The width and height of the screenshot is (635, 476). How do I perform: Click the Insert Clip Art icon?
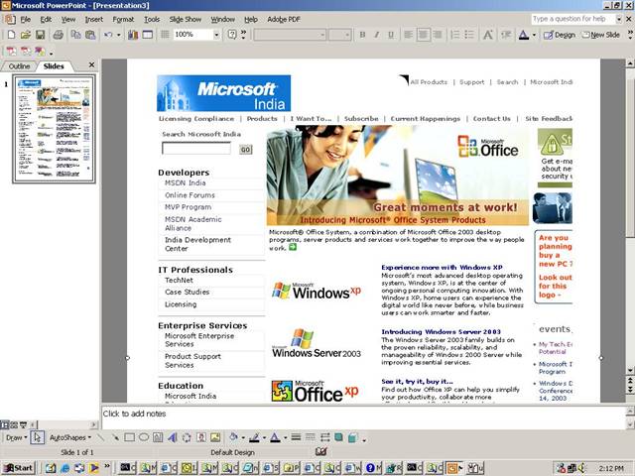[200, 437]
